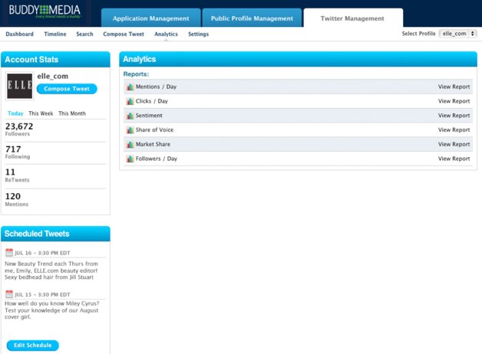Show This Week account stats

tap(41, 113)
